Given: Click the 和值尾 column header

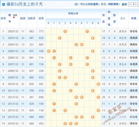Looking at the screenshot, I should [x=109, y=18].
